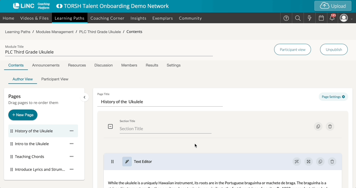Open the help question mark icon

(x=286, y=18)
